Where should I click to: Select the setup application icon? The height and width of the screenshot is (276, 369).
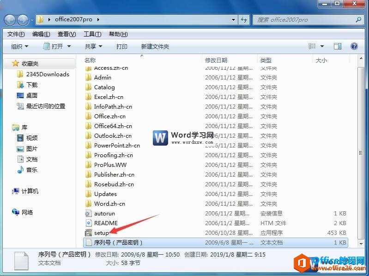pos(88,233)
